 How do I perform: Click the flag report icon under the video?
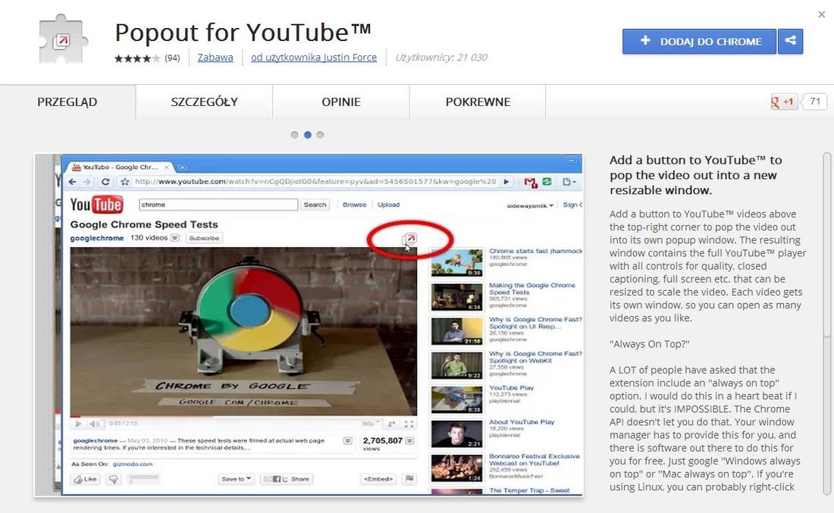click(x=409, y=479)
